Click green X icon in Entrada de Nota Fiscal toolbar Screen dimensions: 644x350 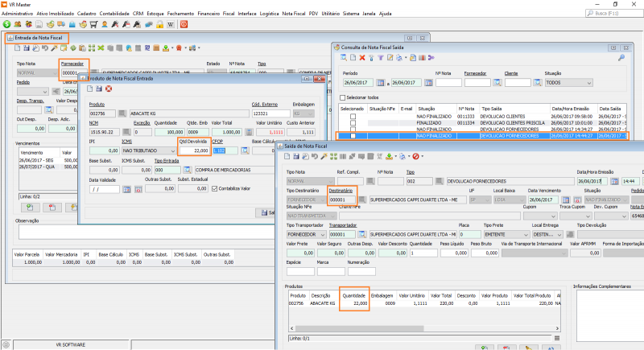(x=101, y=48)
